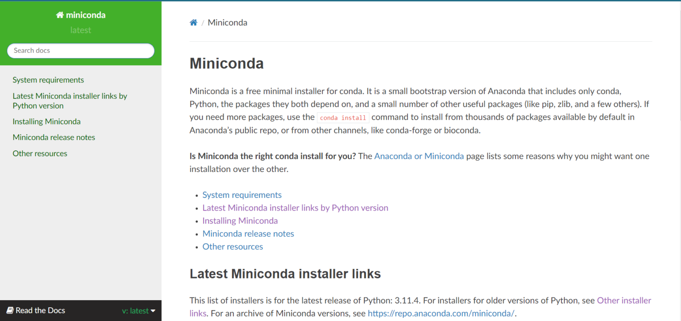Click the "Installing Miniconda" bullet link

click(240, 220)
